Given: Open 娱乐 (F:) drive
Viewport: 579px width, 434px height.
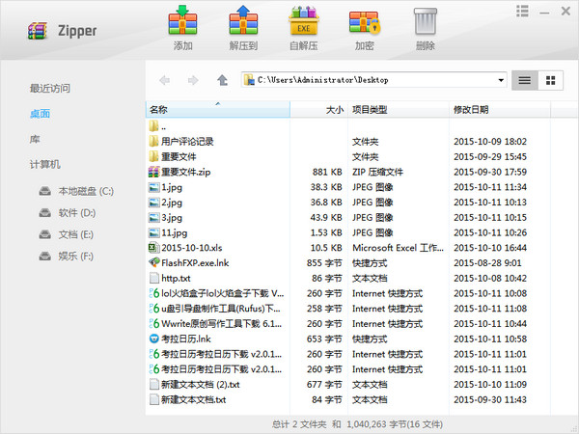Looking at the screenshot, I should (x=67, y=256).
